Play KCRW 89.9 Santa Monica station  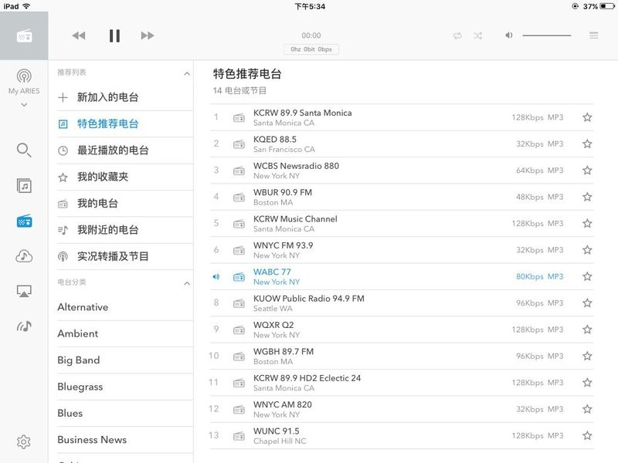pos(402,117)
